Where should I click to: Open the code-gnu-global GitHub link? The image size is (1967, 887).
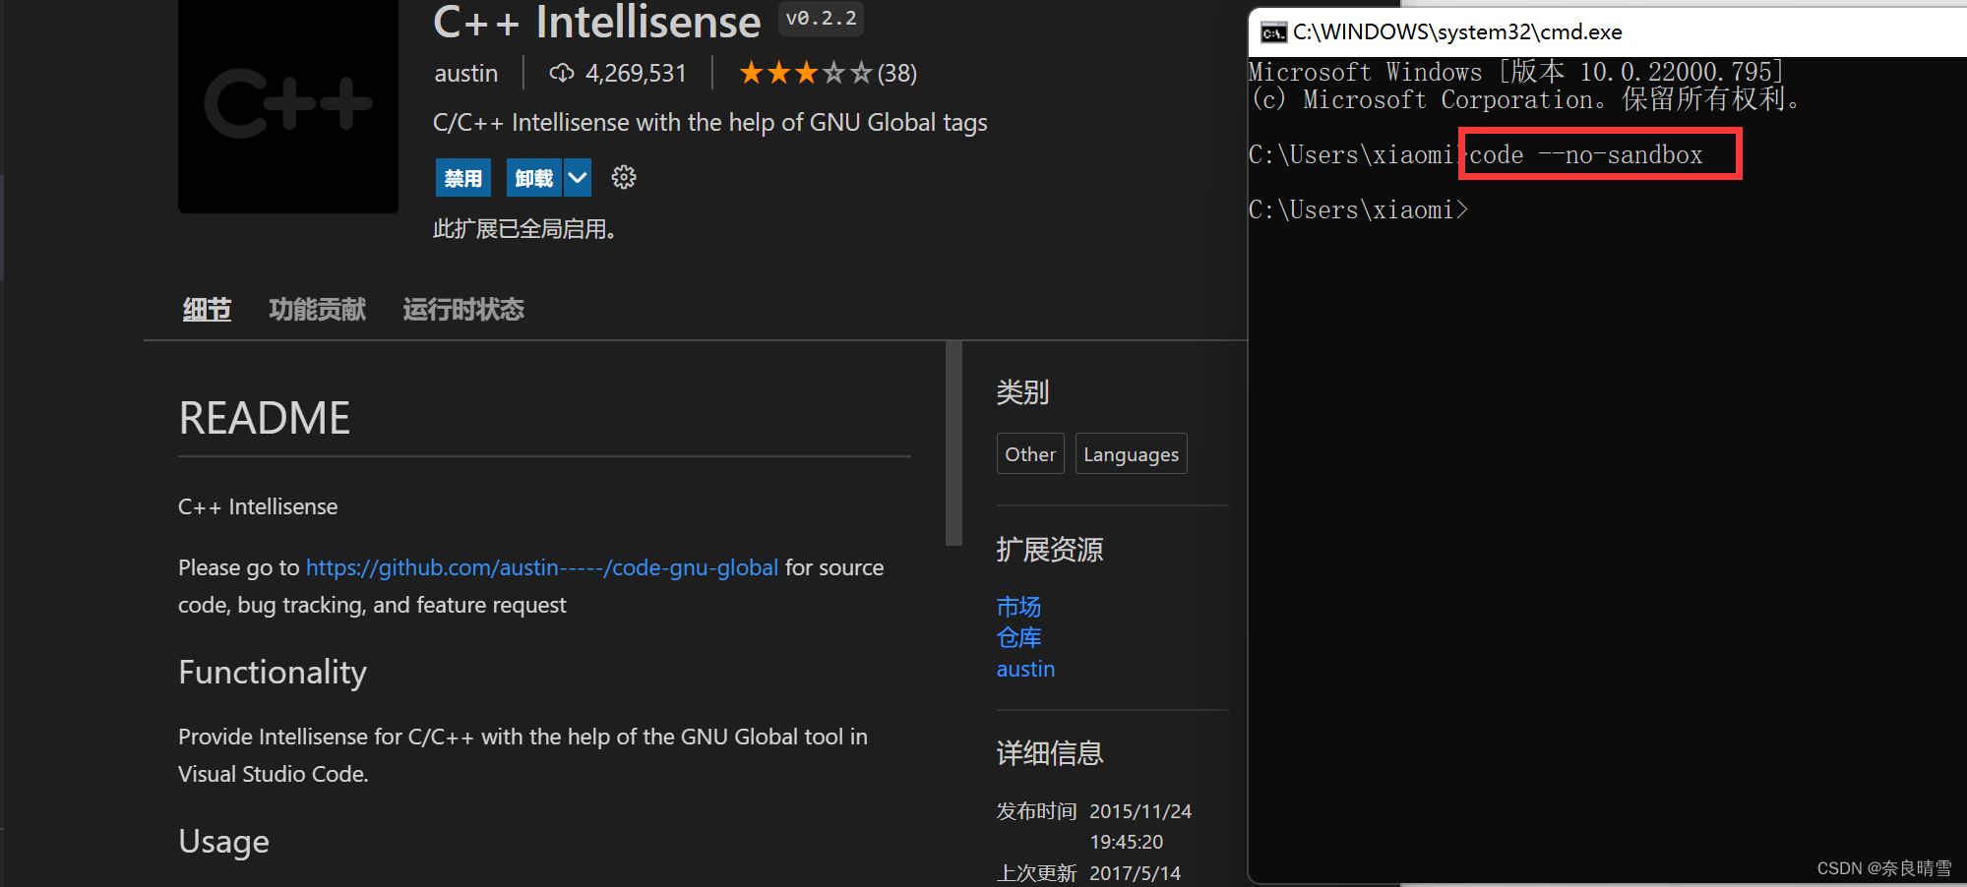(541, 567)
